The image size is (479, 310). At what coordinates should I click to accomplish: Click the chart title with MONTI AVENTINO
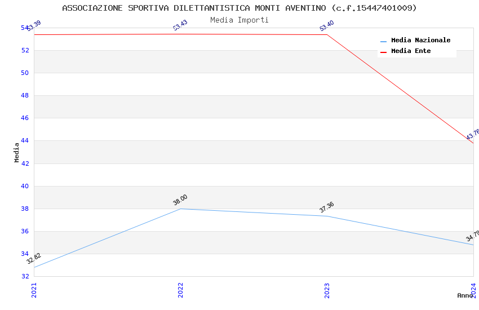coord(239,8)
